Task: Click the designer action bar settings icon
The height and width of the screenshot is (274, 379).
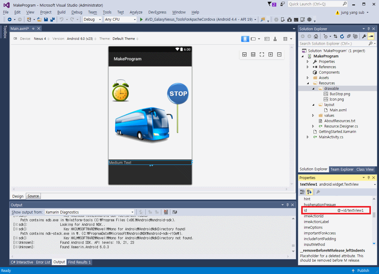Action: click(x=267, y=39)
